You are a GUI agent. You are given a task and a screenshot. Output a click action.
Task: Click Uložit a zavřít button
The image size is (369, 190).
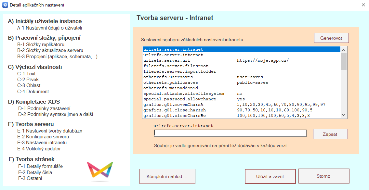click(270, 176)
